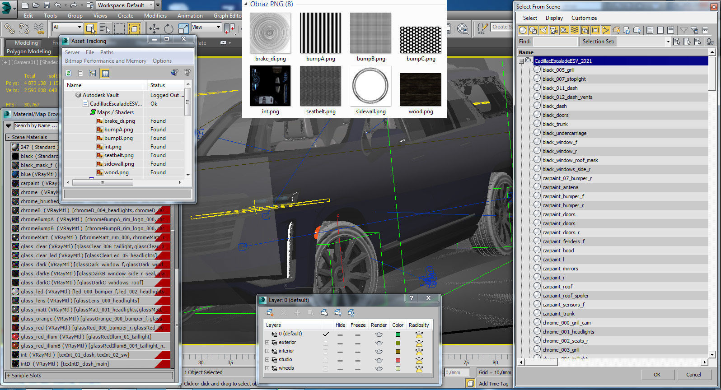Click the Display Bones filter in Select From Scene
The image size is (721, 390).
(606, 30)
